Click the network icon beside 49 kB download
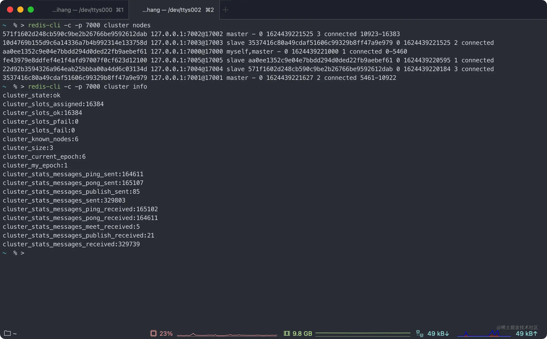 coord(420,334)
